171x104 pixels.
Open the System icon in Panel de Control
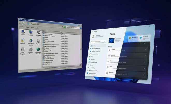[23, 32]
